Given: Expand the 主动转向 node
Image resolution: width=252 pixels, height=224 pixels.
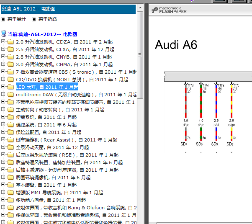Looking at the screenshot, I should [x=3, y=109].
